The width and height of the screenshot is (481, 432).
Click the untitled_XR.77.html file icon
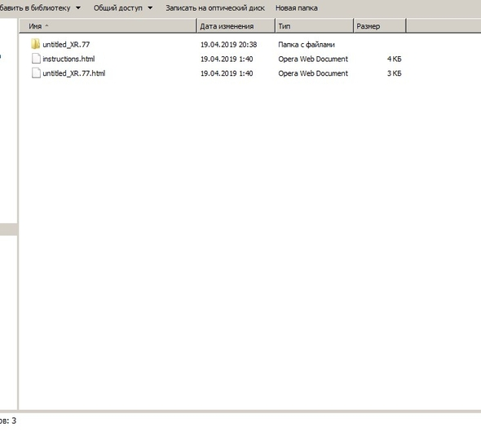pos(36,73)
